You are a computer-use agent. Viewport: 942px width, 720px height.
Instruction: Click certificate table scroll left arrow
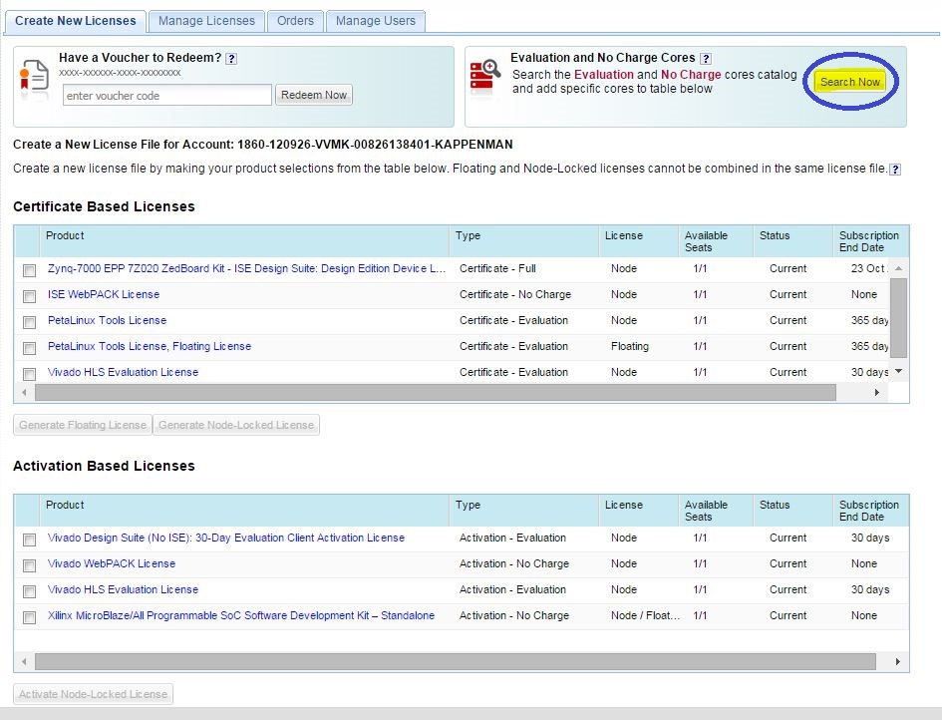tap(24, 393)
